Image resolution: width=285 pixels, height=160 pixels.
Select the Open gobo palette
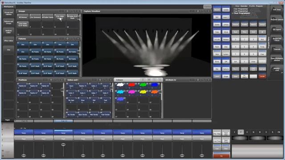pos(71,86)
